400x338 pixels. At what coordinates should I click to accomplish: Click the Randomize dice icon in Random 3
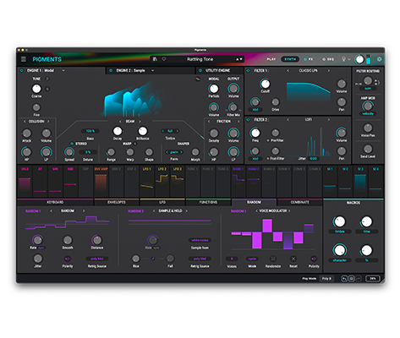273,259
